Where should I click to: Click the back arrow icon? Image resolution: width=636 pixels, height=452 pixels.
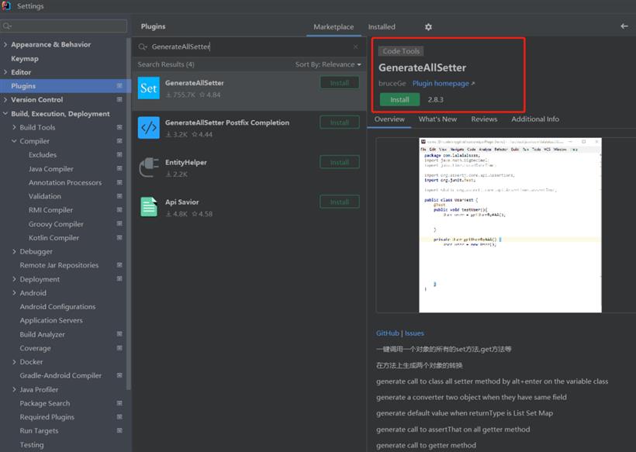point(624,26)
